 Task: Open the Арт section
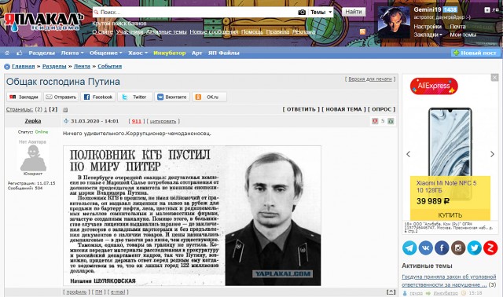pos(197,53)
